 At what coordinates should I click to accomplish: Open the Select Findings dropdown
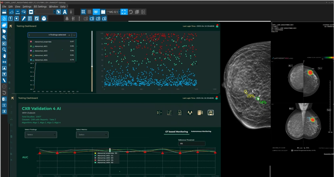41,135
